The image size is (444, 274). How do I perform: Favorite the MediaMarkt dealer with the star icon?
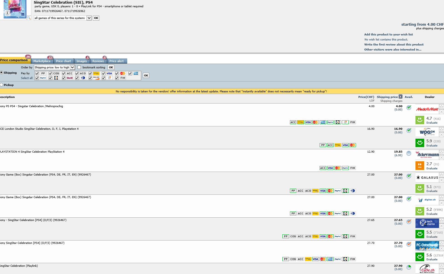point(441,107)
